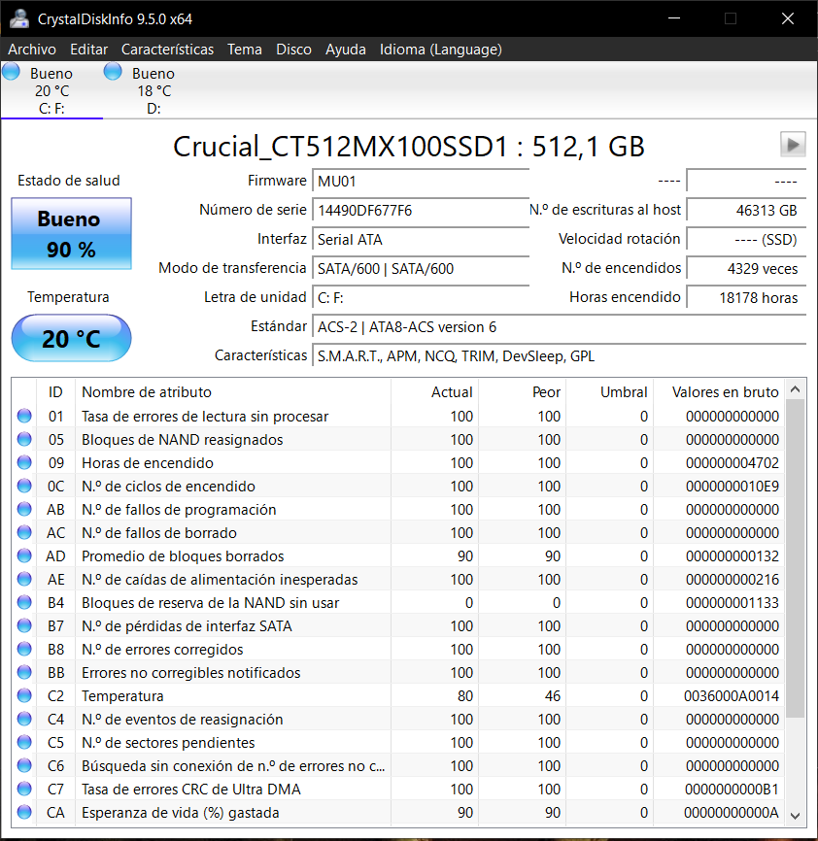Click the CrystalDiskInfo title bar app icon
This screenshot has width=818, height=841.
point(18,18)
